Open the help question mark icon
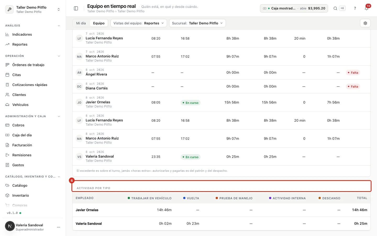 355,8
